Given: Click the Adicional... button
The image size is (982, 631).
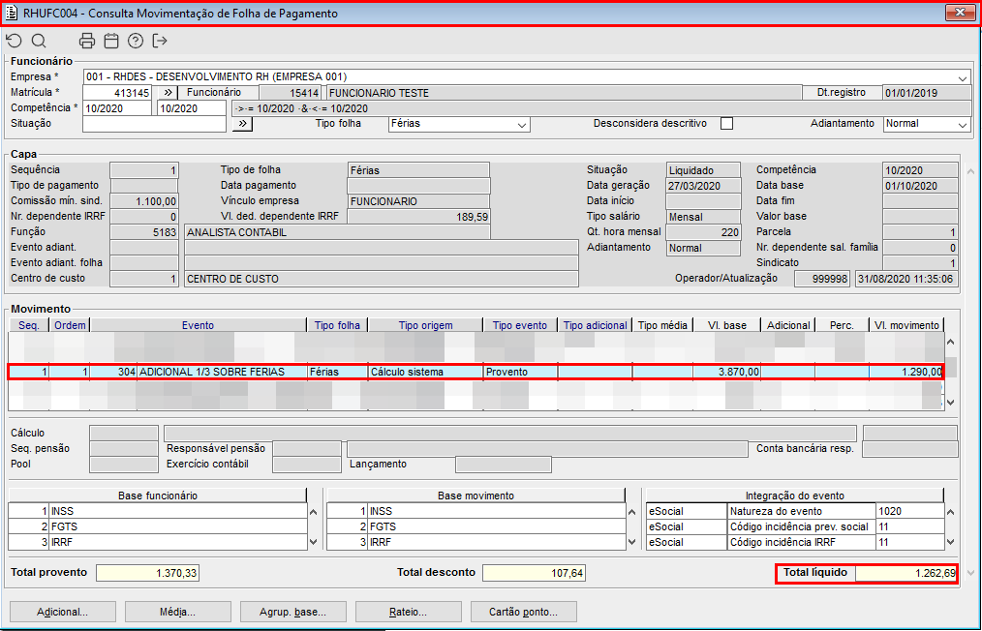Looking at the screenshot, I should [63, 612].
